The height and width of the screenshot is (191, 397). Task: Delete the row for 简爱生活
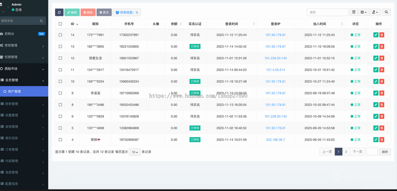382,58
